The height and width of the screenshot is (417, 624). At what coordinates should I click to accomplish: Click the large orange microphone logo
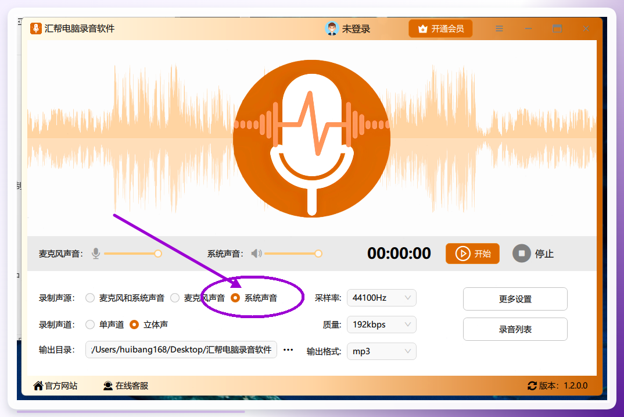[x=311, y=138]
